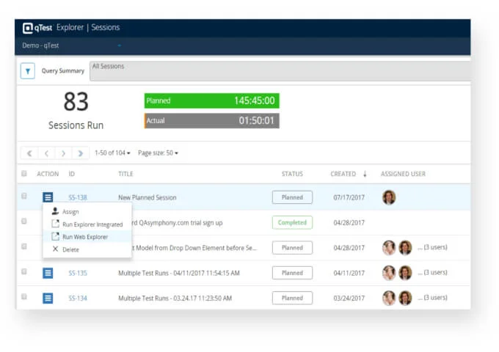The height and width of the screenshot is (352, 499).
Task: Click the 07/17/2017 created date
Action: pos(349,197)
